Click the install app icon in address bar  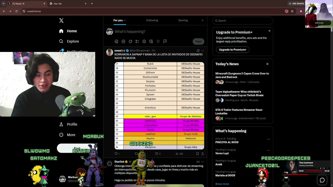(x=287, y=11)
